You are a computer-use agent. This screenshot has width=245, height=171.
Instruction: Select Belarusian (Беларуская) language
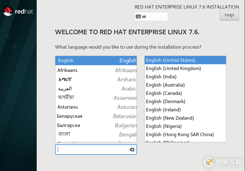coord(96,116)
